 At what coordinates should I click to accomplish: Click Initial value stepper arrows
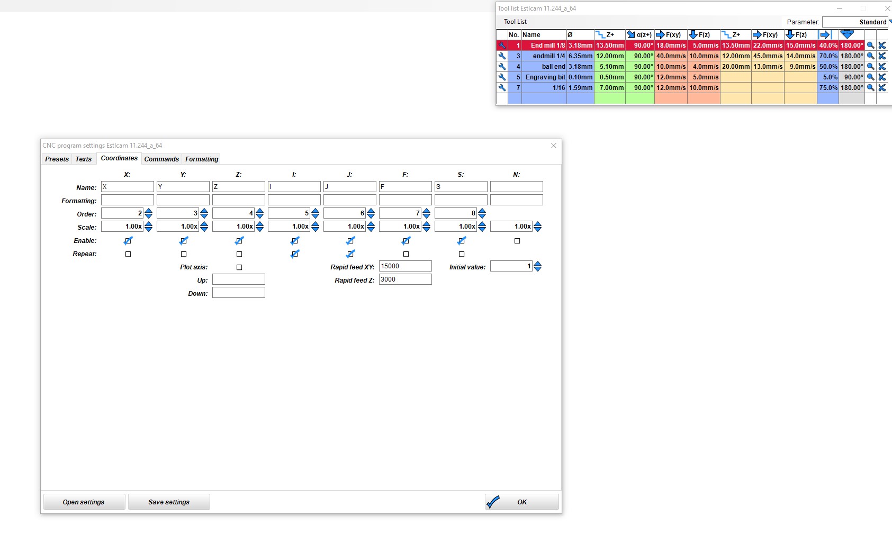point(538,266)
